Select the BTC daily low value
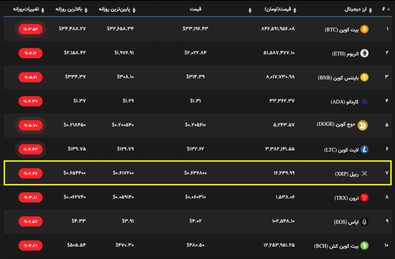395x259 pixels. (120, 29)
